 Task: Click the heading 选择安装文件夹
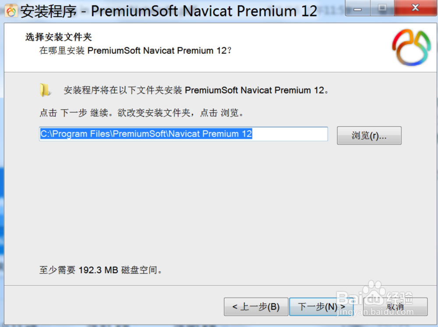point(59,37)
